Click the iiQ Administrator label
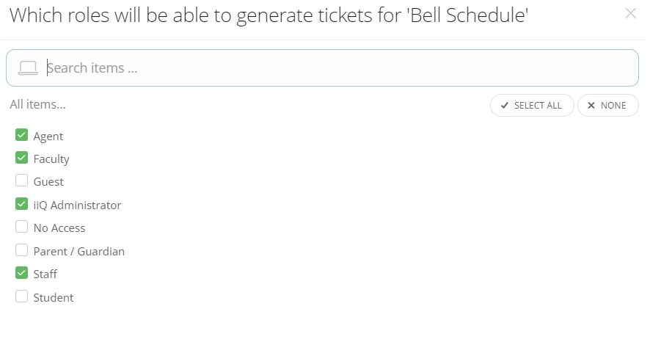Viewport: 650px width, 353px height. tap(77, 205)
